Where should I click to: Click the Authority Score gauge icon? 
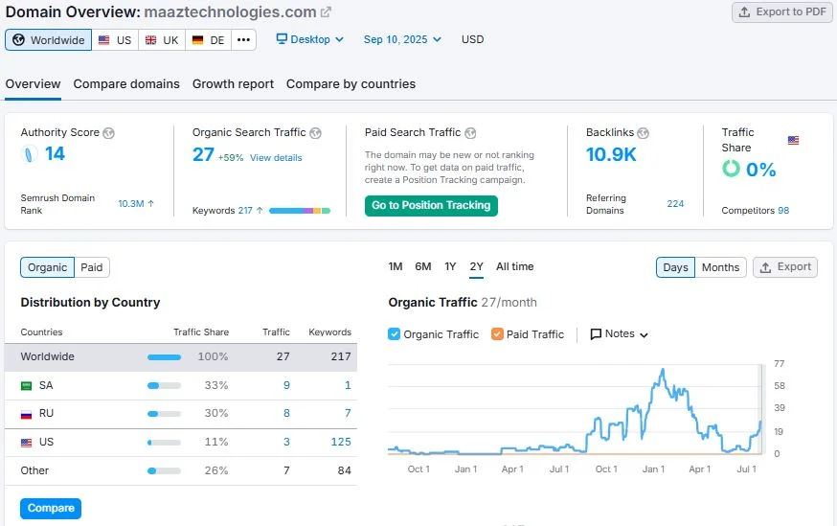[x=29, y=154]
